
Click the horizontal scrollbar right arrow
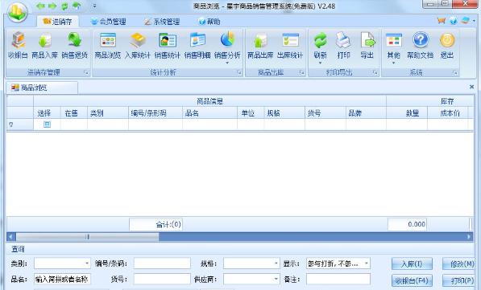[469, 236]
